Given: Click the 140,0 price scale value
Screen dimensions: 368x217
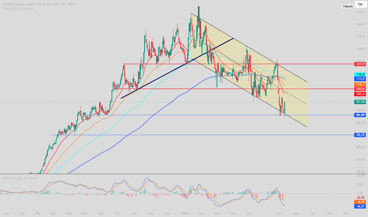Looking at the screenshot, I should (x=360, y=49).
